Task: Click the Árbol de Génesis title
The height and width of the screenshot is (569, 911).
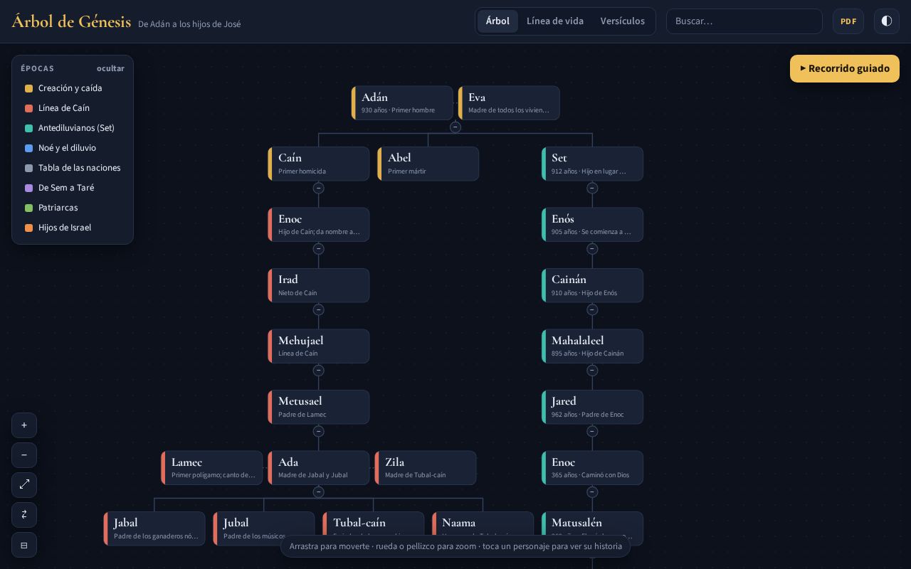Action: click(71, 21)
